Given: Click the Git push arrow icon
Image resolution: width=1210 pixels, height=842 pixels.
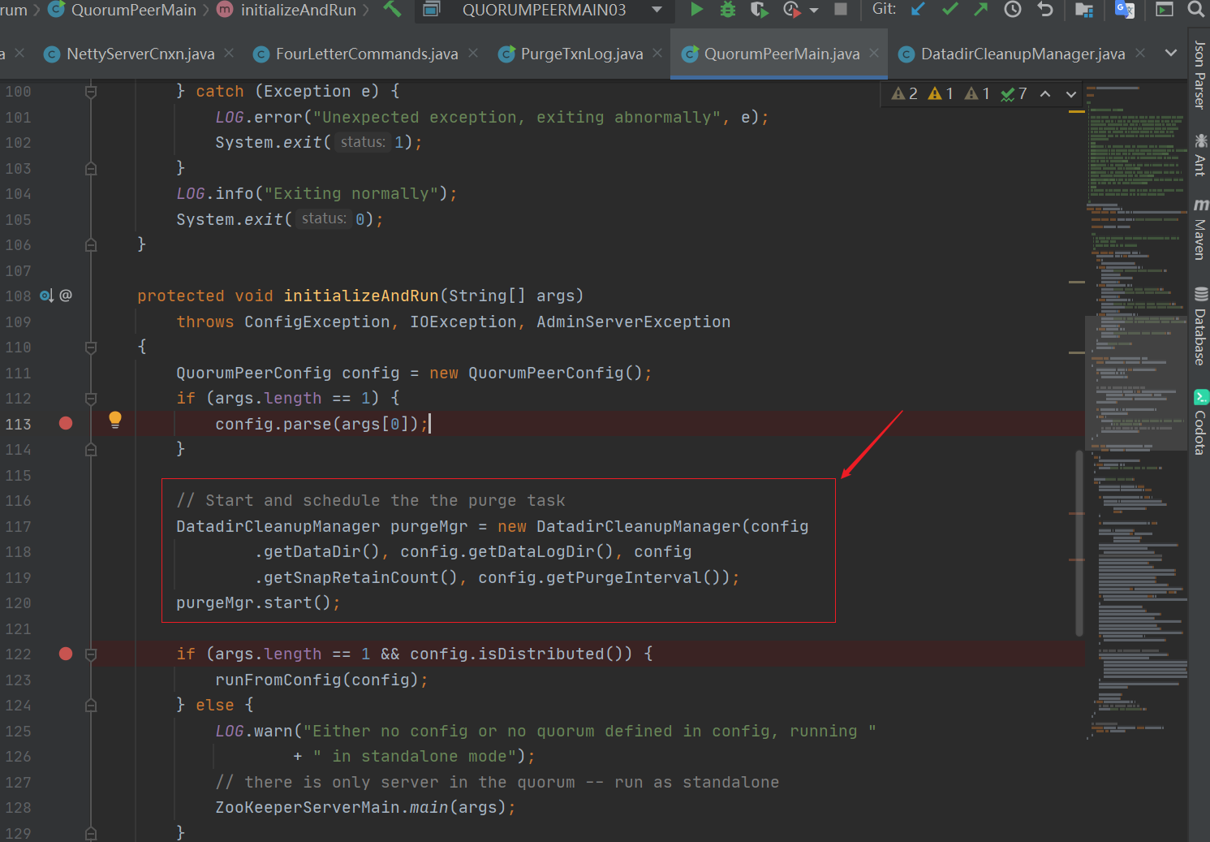Looking at the screenshot, I should point(981,9).
